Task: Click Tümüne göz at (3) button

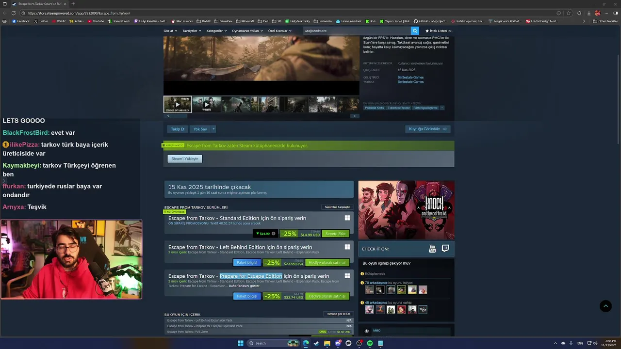Action: coord(338,314)
